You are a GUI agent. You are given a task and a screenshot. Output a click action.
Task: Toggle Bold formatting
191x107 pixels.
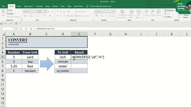click(x=25, y=16)
